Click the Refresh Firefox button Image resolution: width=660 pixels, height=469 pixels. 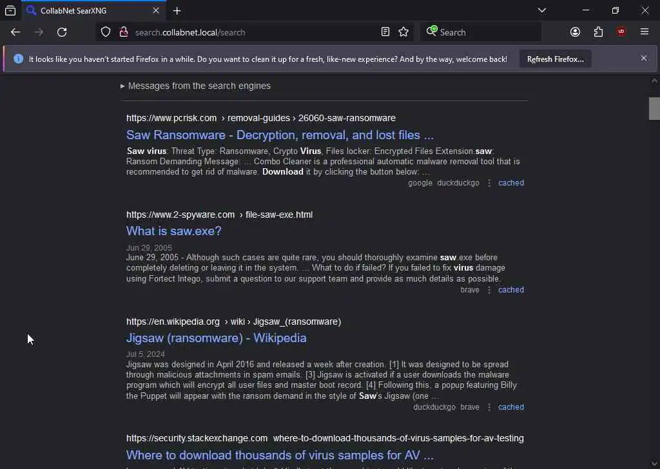tap(555, 59)
